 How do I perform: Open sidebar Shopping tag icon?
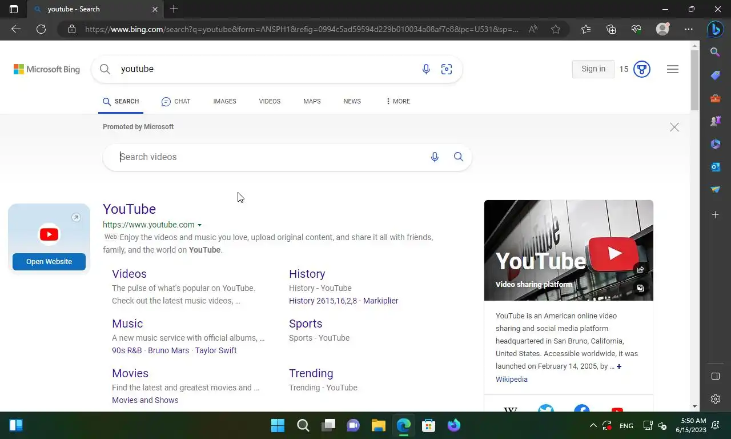coord(715,75)
